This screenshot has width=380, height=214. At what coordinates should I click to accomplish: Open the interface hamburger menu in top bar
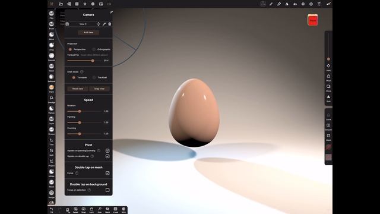coord(319,4)
